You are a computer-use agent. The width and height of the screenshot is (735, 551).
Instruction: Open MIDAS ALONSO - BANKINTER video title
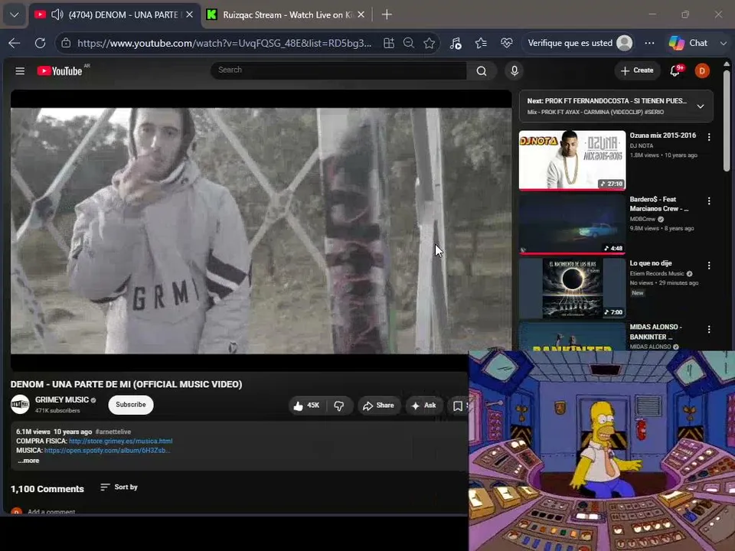click(656, 331)
